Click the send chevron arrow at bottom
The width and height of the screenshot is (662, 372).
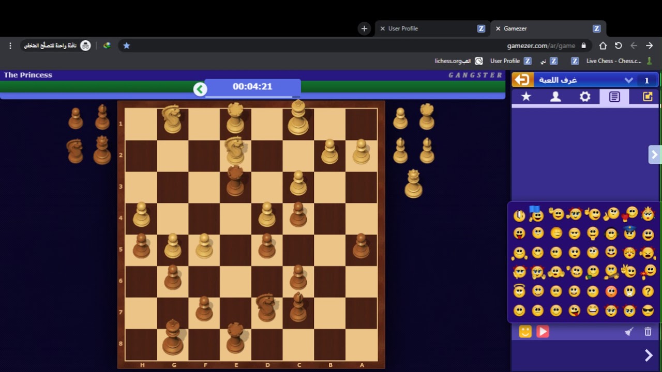tap(649, 355)
